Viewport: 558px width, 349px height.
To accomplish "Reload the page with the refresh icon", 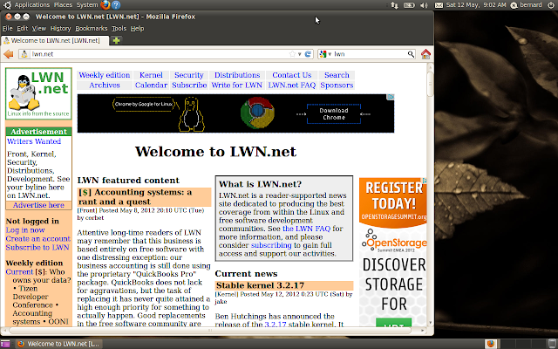I will point(308,54).
